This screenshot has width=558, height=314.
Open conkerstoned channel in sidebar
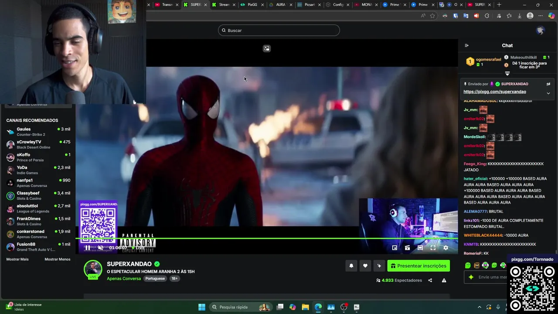tap(38, 234)
